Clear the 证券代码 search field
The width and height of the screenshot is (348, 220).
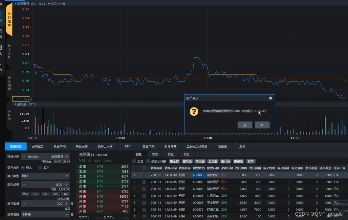pyautogui.click(x=67, y=157)
